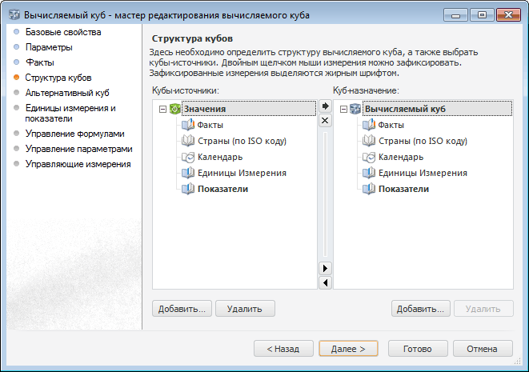The image size is (529, 372).
Task: Click the Значения source cube icon
Action: pos(174,109)
